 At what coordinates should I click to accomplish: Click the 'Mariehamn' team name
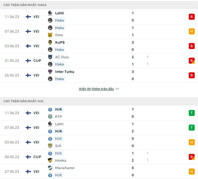coord(65,168)
